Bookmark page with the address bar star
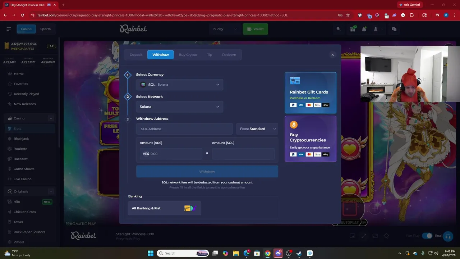This screenshot has width=460, height=259. point(348,15)
